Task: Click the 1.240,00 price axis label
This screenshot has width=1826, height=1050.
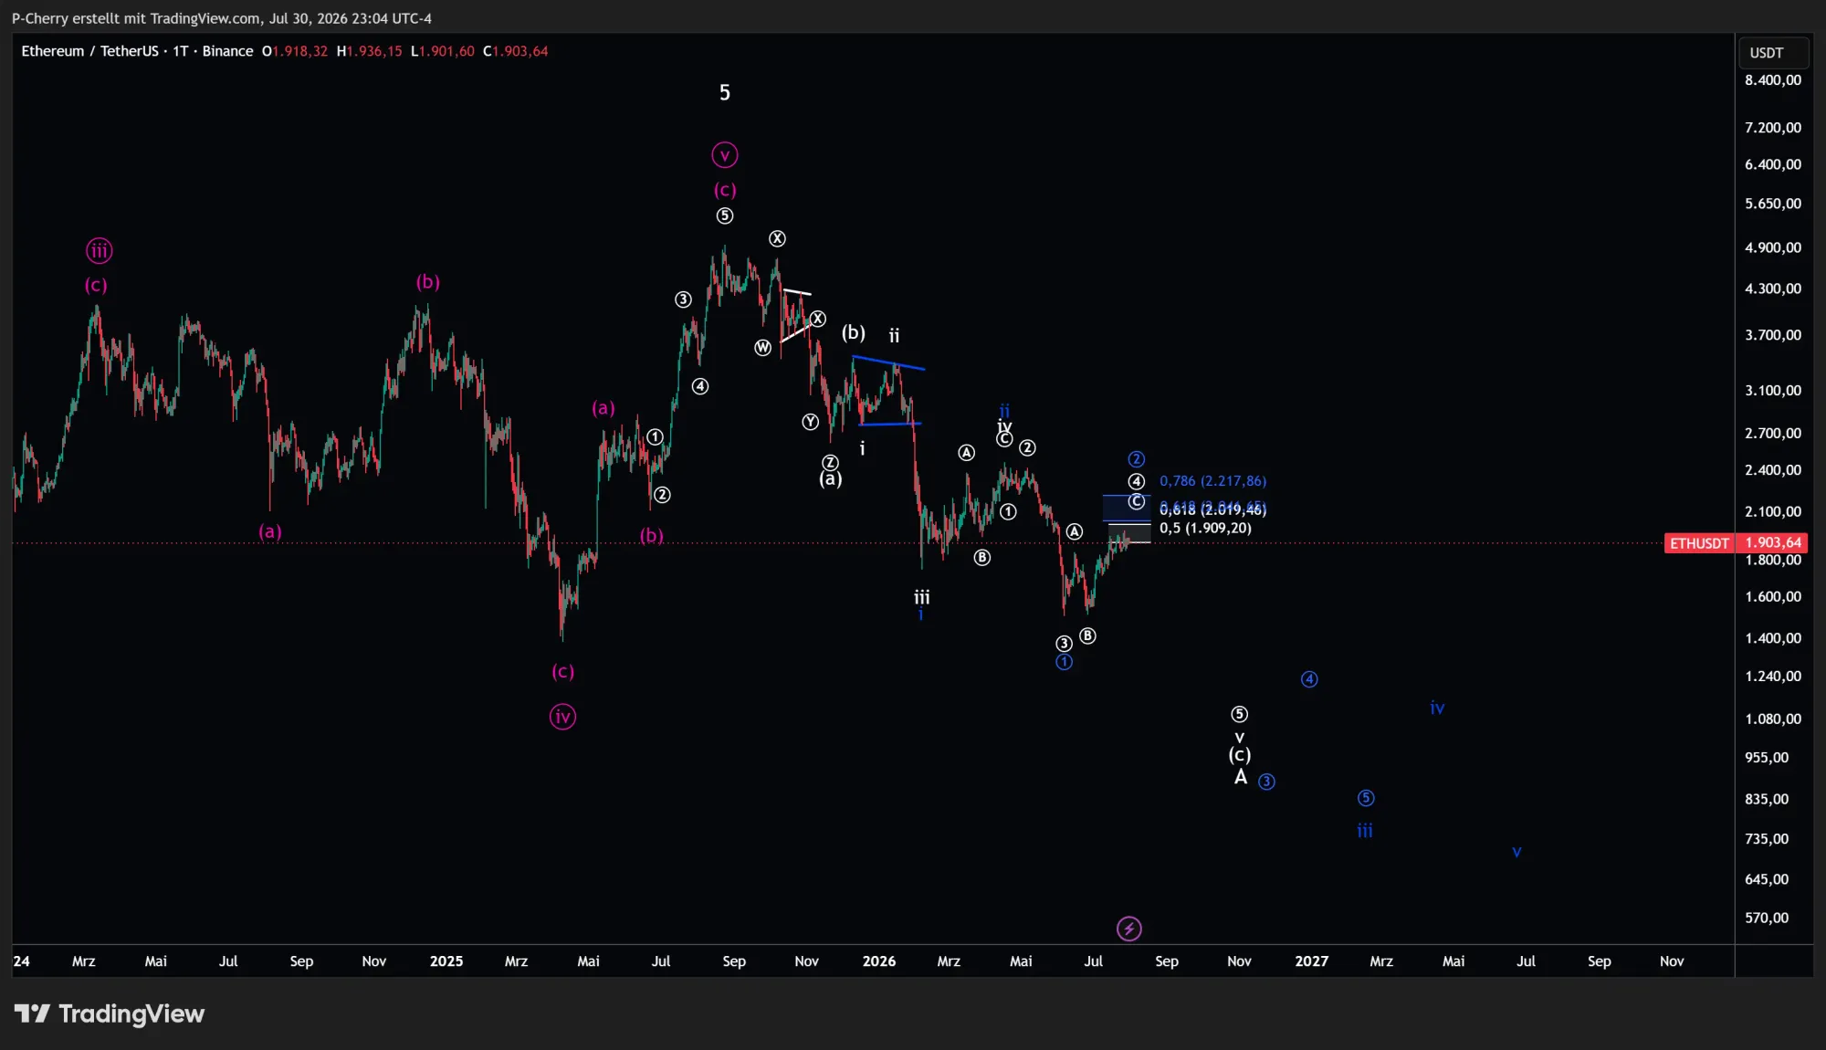Action: [1773, 677]
